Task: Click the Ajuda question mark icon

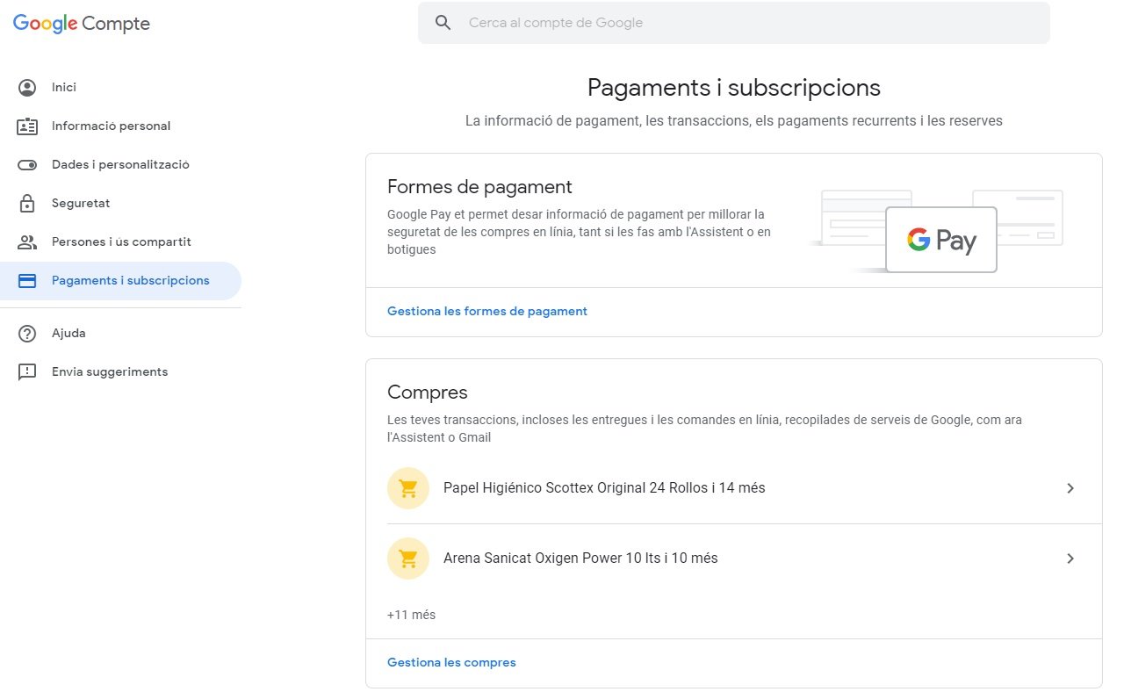Action: [26, 333]
